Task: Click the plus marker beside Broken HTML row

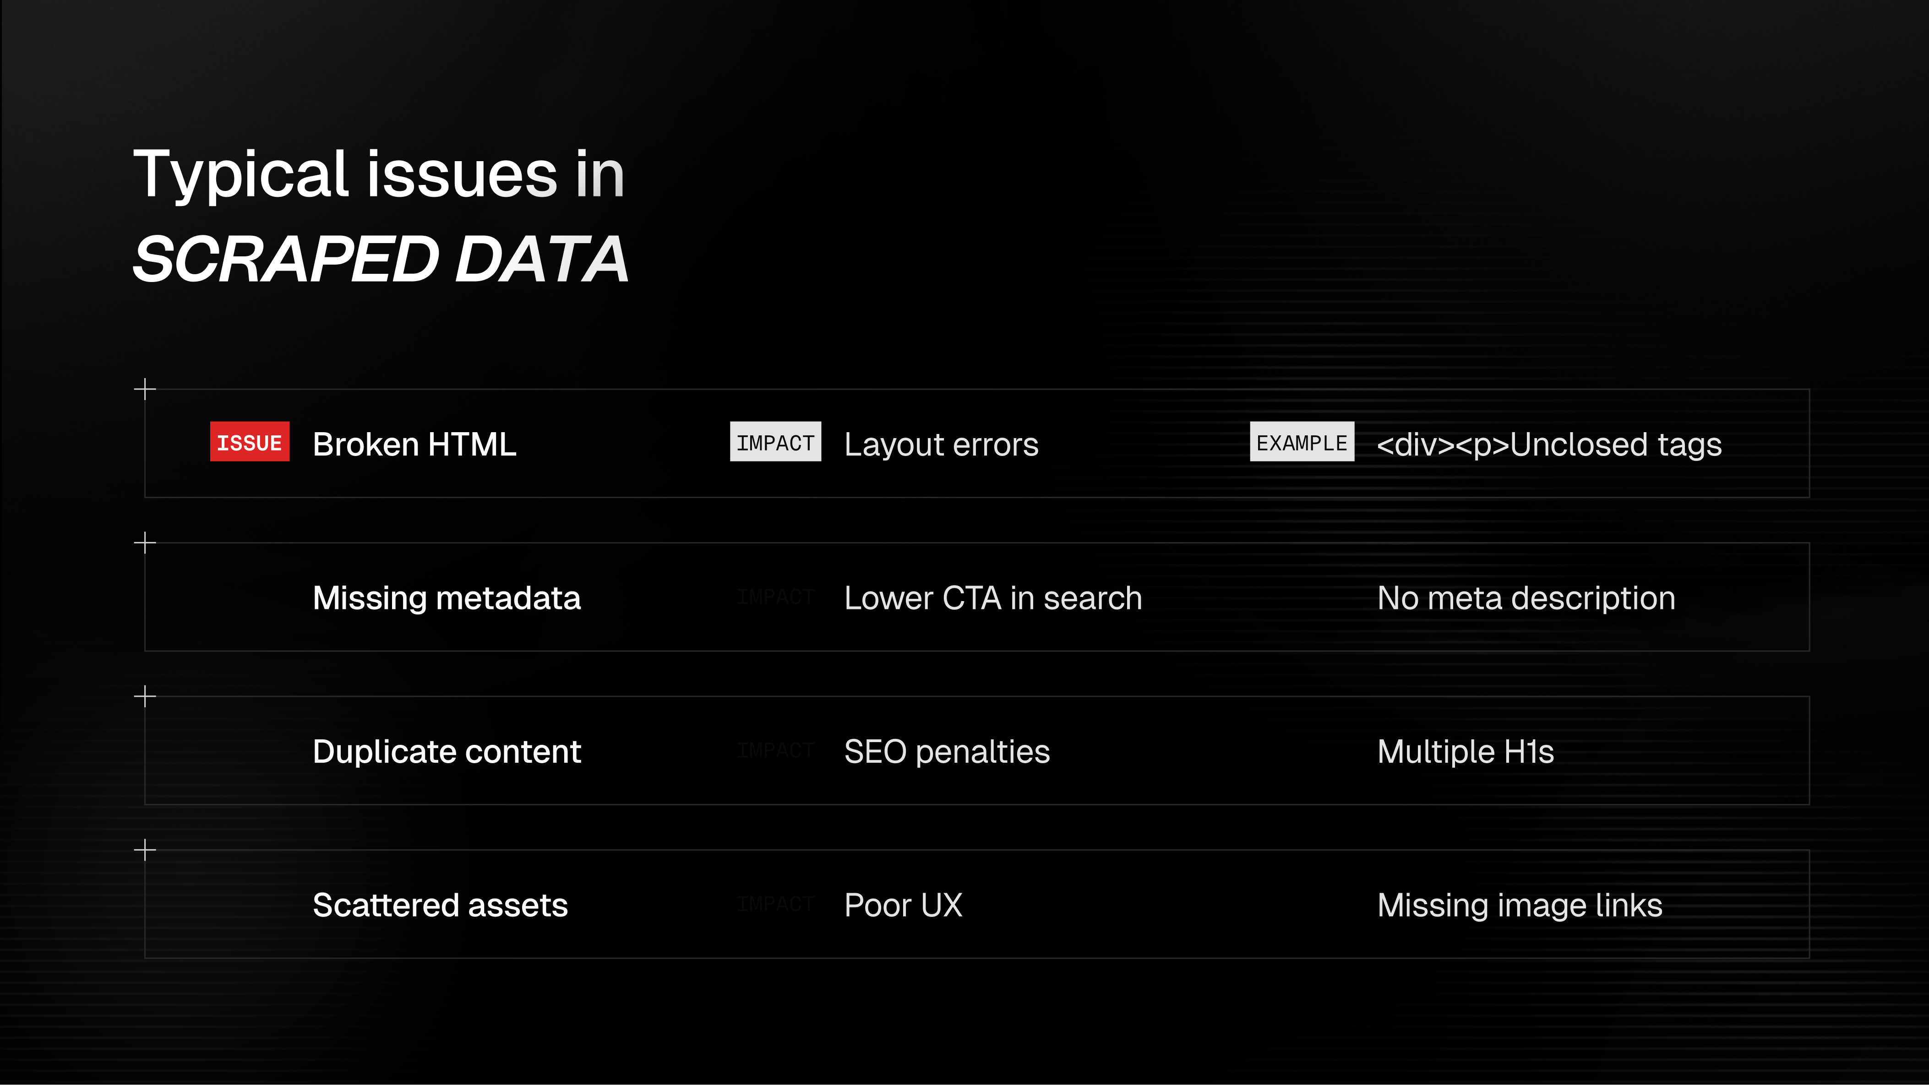Action: tap(145, 389)
